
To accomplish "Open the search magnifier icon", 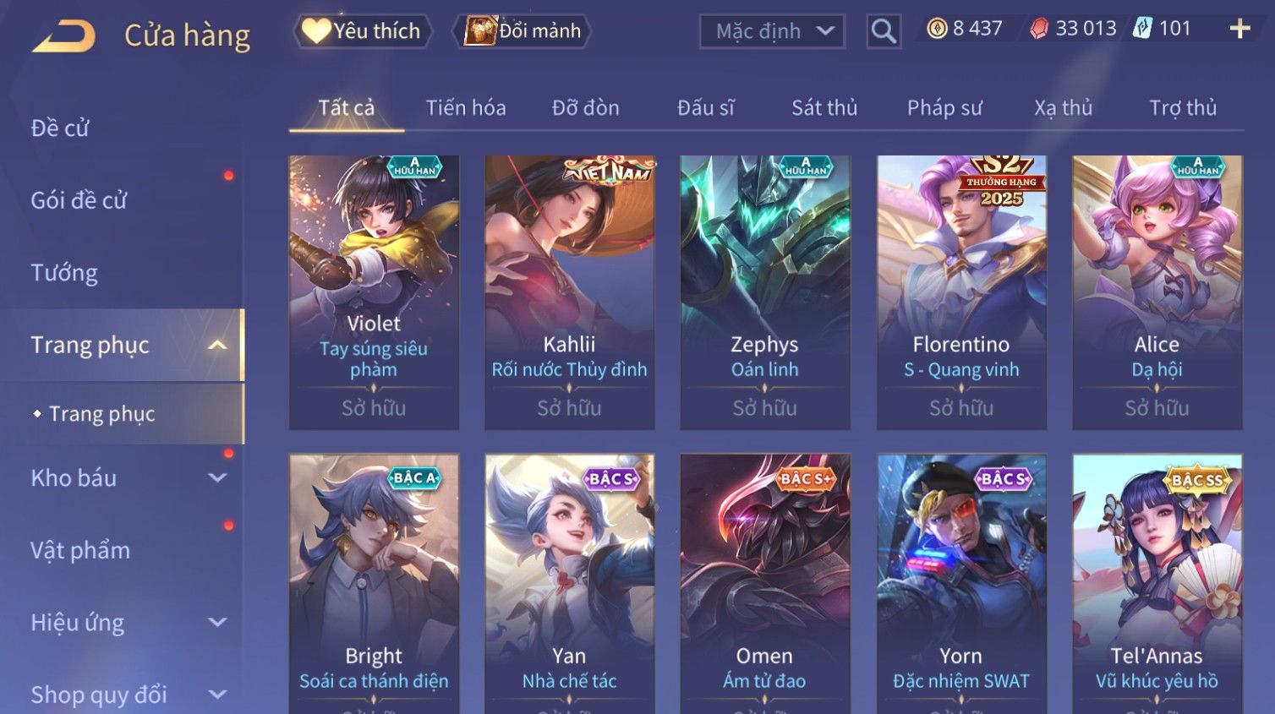I will coord(884,32).
